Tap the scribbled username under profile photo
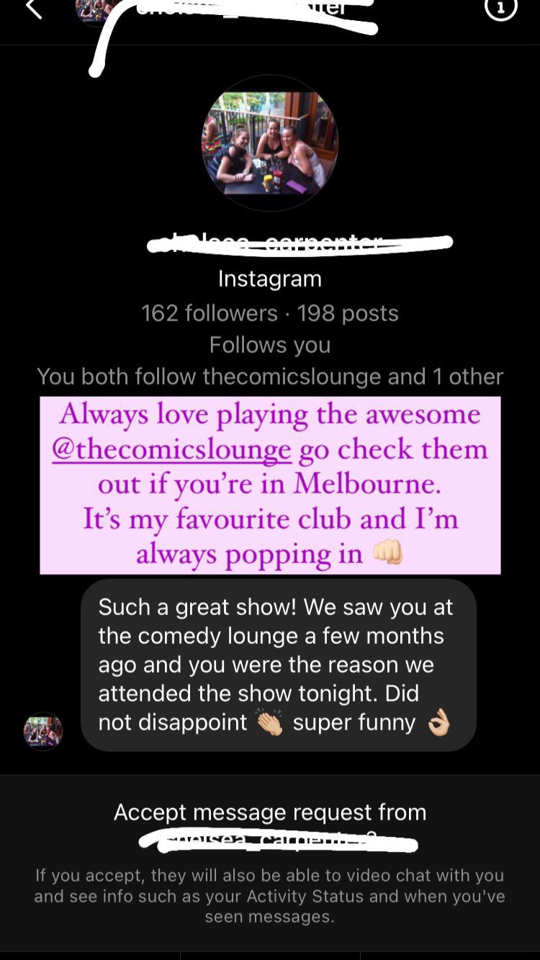The width and height of the screenshot is (540, 960). 300,243
